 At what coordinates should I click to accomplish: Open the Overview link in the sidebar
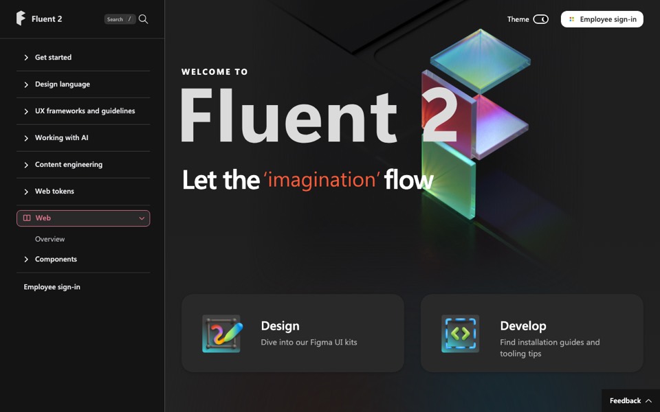49,239
